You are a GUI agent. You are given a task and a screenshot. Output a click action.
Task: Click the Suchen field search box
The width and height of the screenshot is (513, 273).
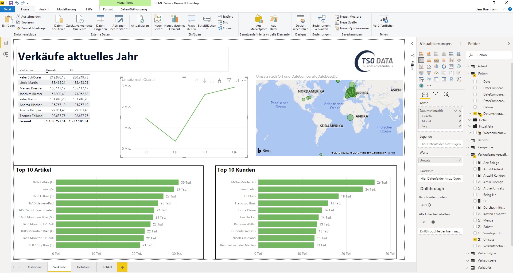pyautogui.click(x=489, y=55)
